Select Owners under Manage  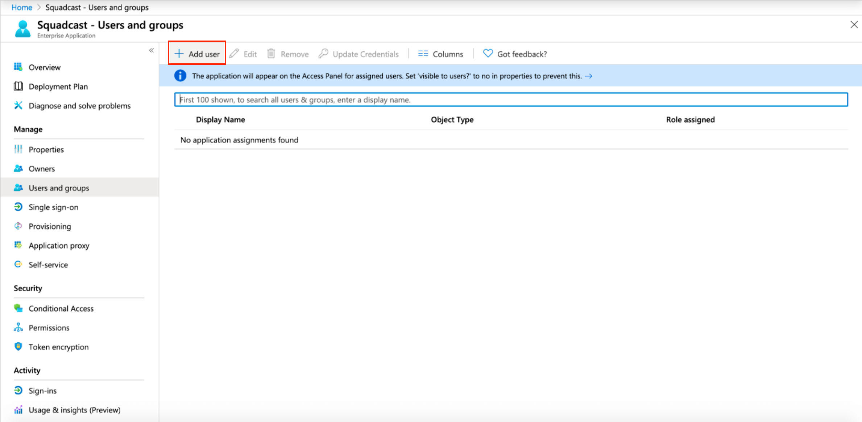pos(42,169)
